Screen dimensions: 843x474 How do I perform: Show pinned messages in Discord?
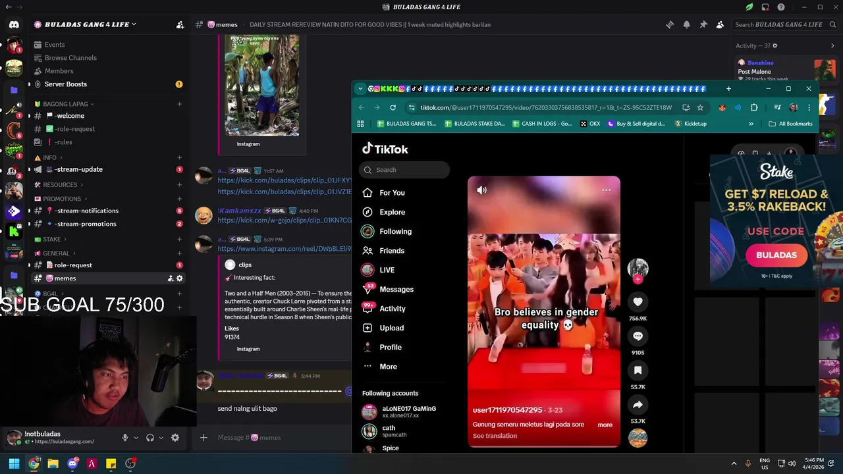click(x=703, y=24)
